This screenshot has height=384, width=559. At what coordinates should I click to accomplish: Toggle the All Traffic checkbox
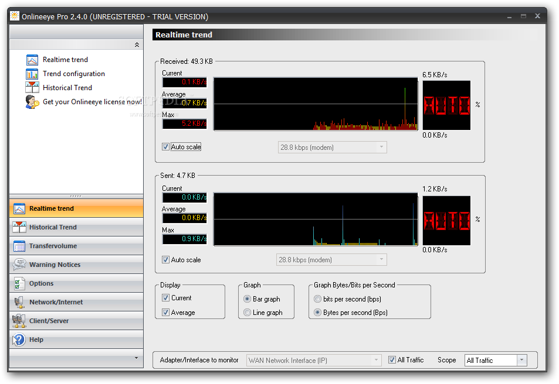[x=392, y=360]
